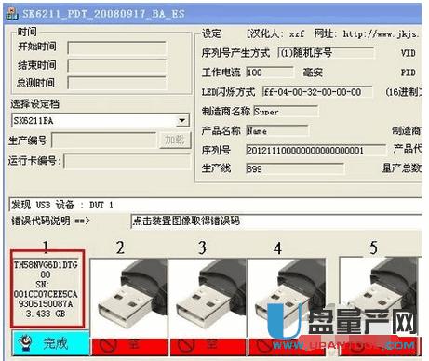The width and height of the screenshot is (429, 361).
Task: Click the red empty status under slot 2
Action: [x=129, y=346]
